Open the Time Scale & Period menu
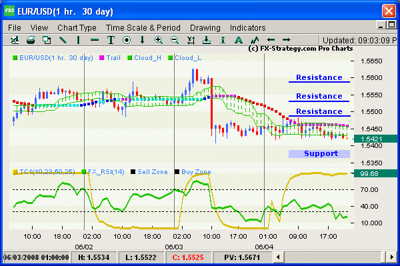The image size is (400, 266). 143,27
